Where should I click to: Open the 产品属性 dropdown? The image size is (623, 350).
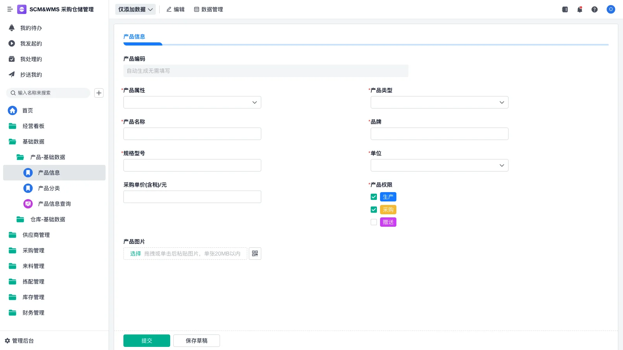[192, 102]
